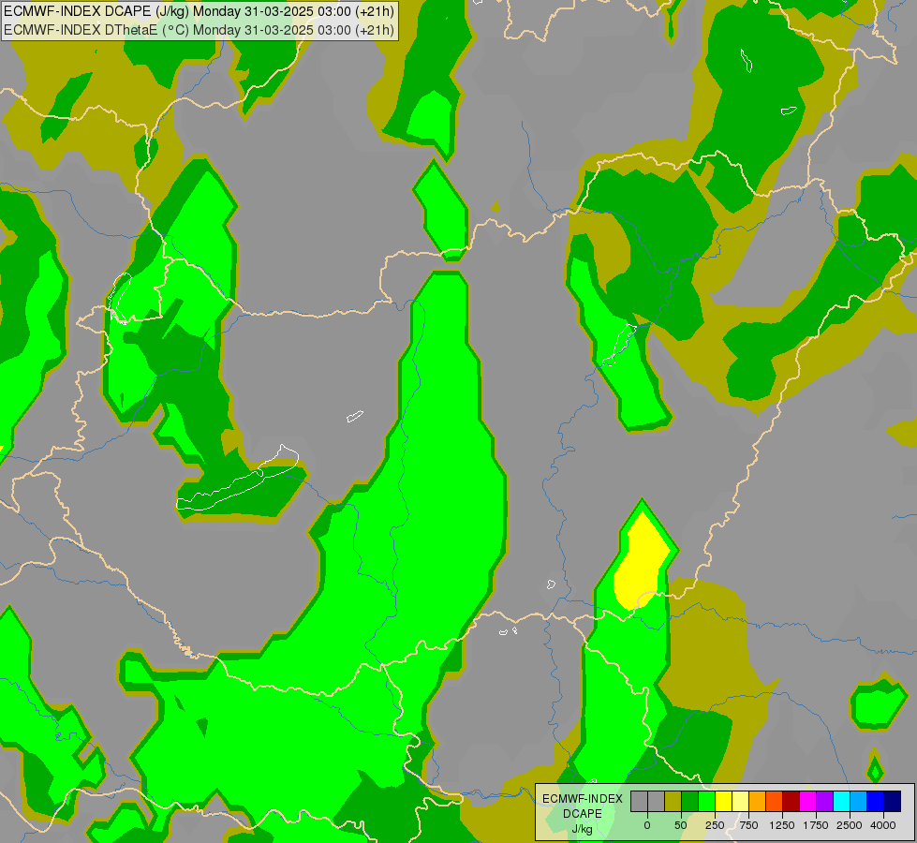
Task: Select the orange legend swatch
Action: click(758, 802)
